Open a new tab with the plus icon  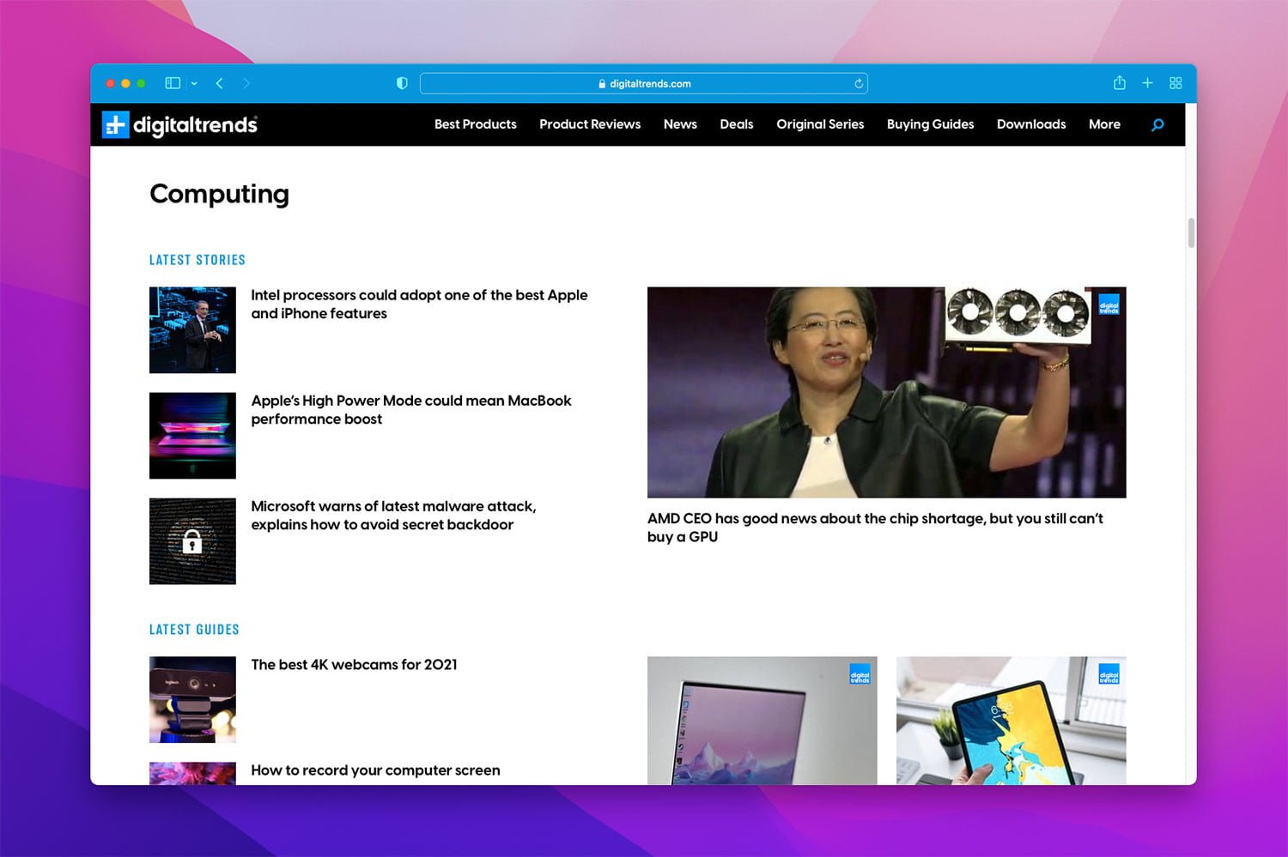[1147, 83]
